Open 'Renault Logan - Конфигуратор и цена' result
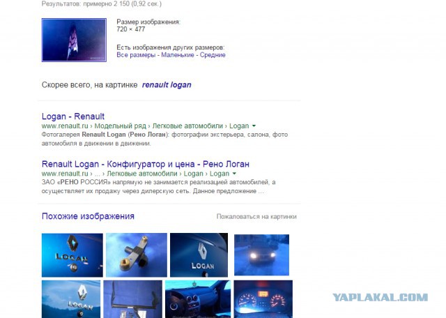Screen dimensions: 446x318 point(146,165)
